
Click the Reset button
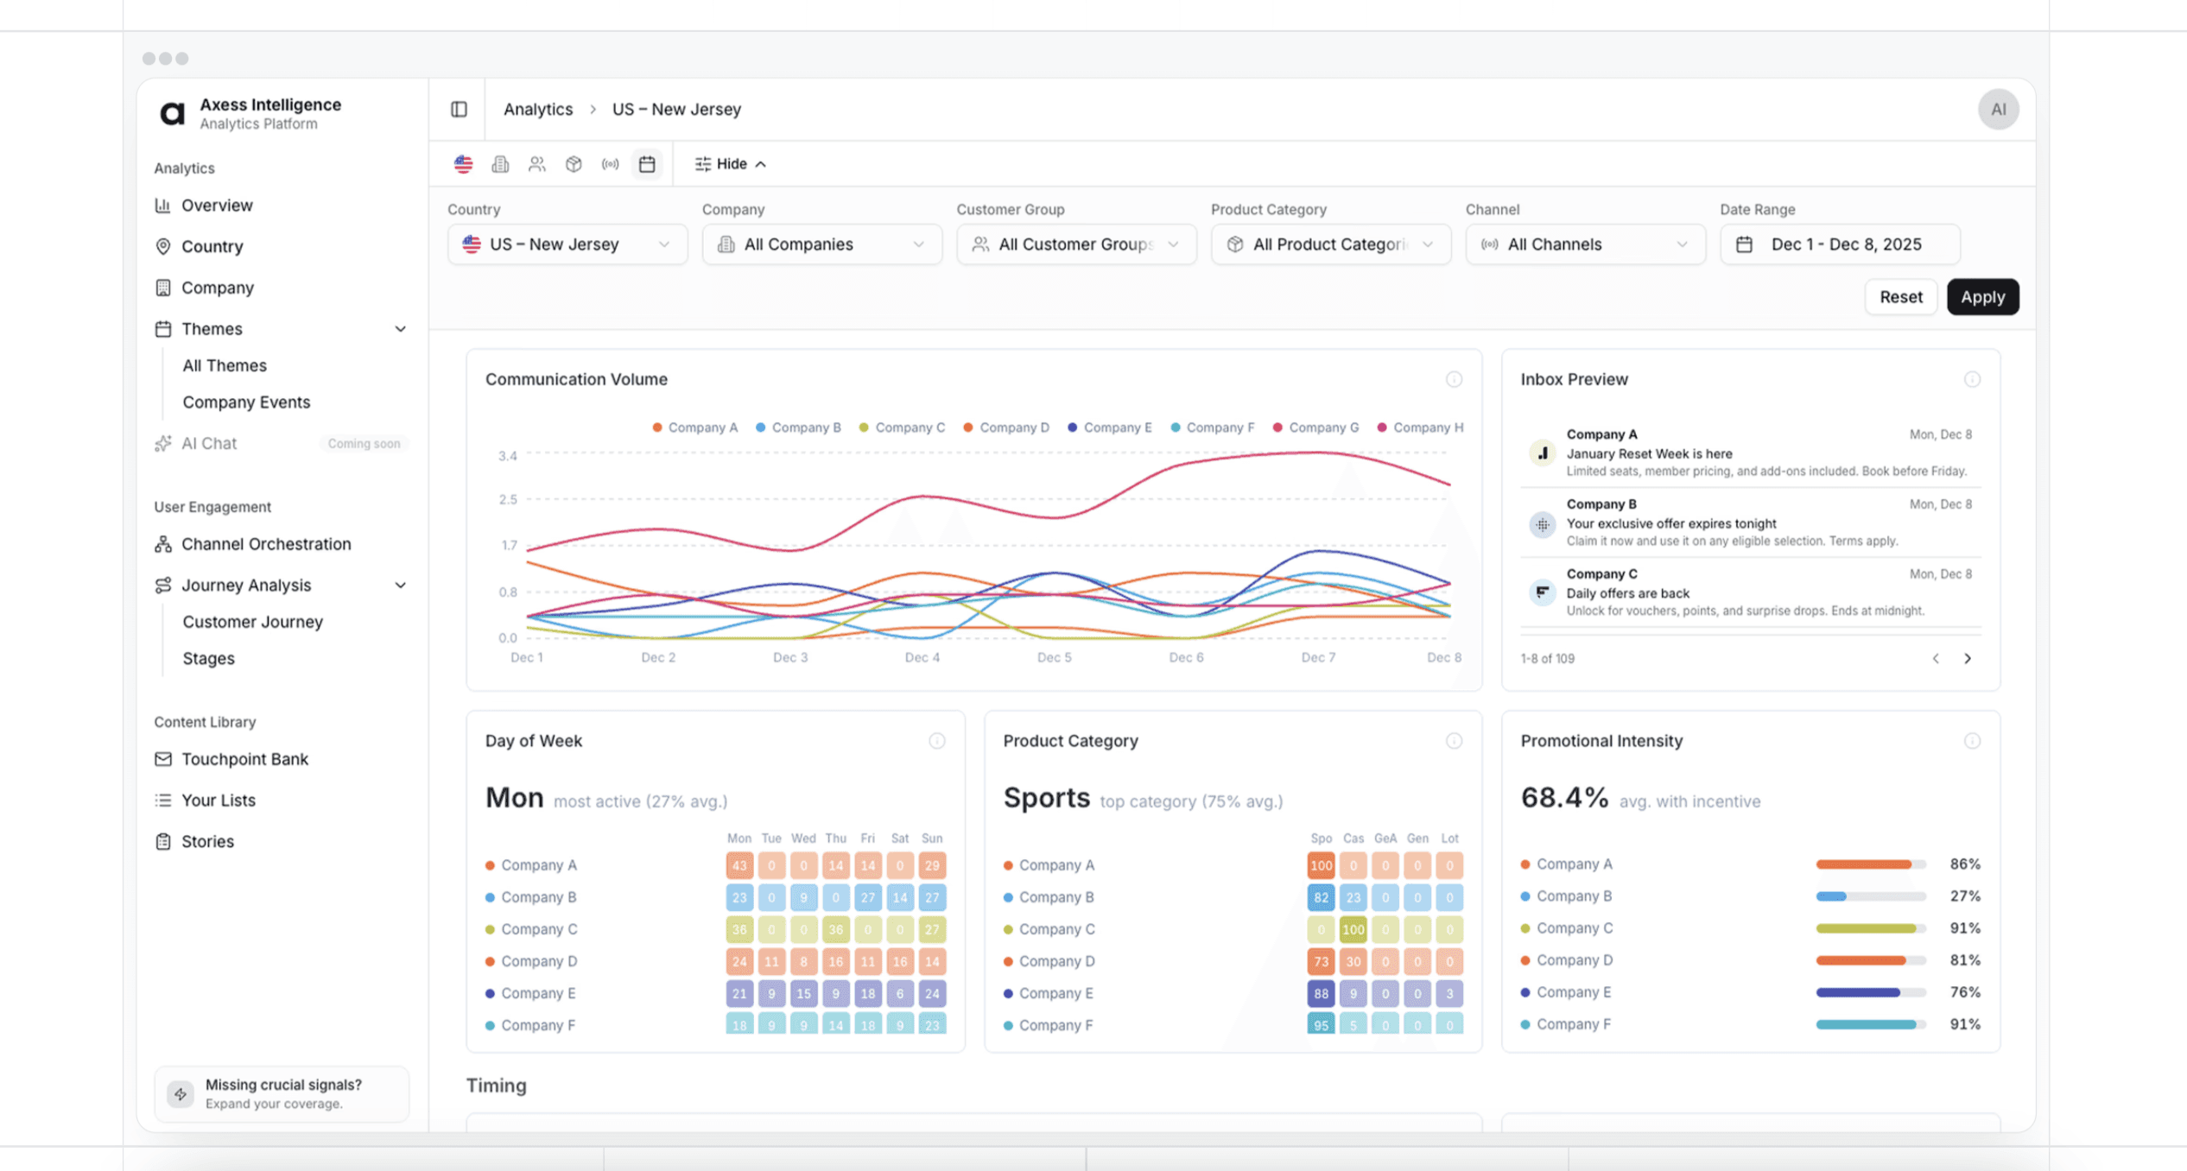(x=1900, y=297)
